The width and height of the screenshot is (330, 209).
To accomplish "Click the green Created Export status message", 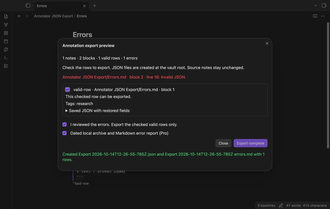I will (x=164, y=157).
